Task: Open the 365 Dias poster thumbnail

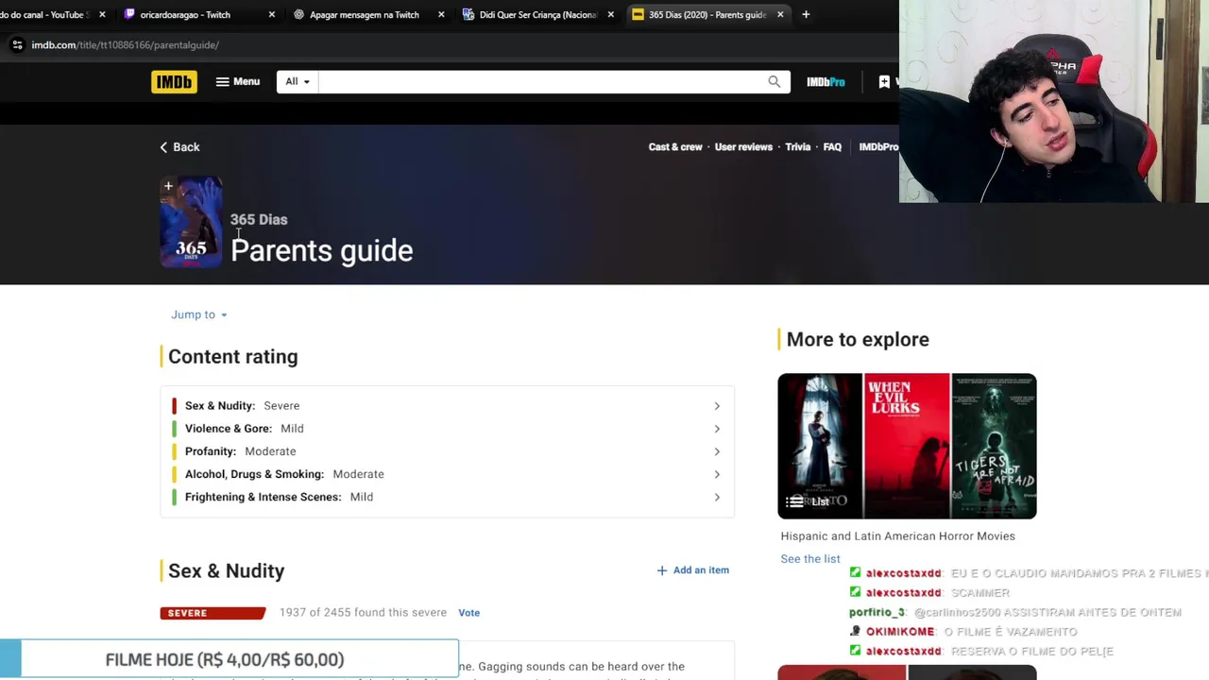Action: pos(192,224)
